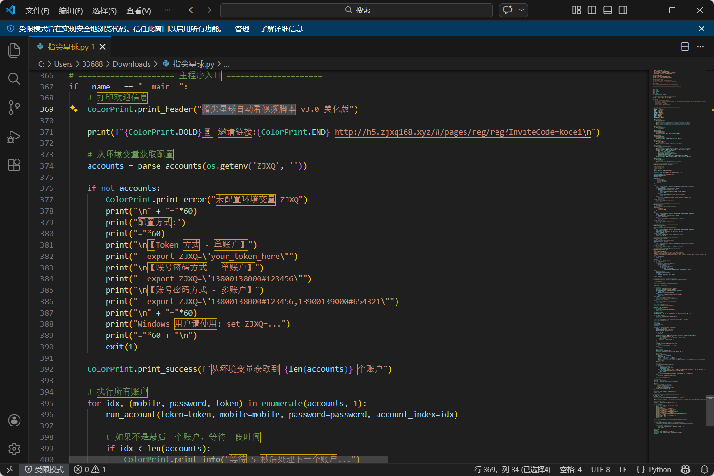Open the editor More Actions ellipsis menu

tap(700, 47)
